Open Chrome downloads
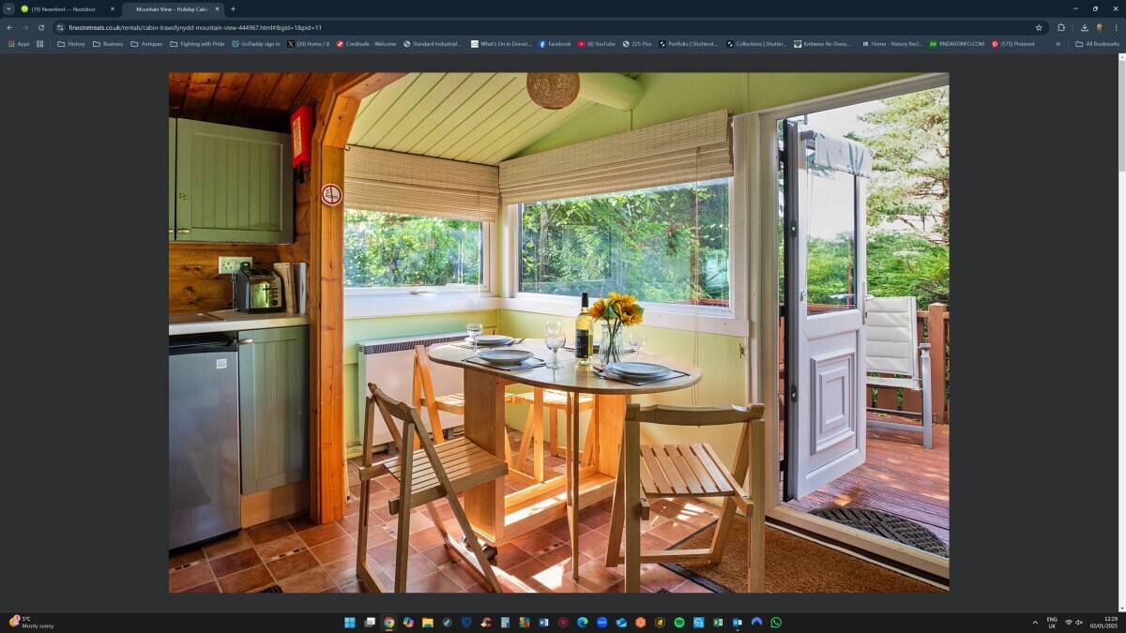1126x633 pixels. click(1085, 27)
